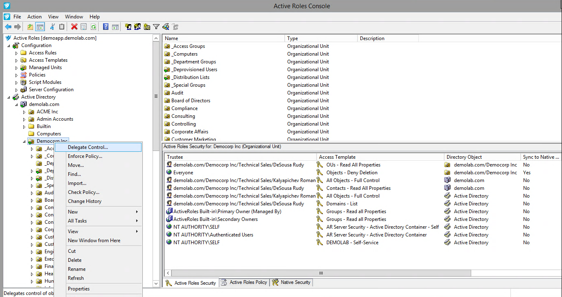Click the New Organizational Unit toolbar icon

coord(147,27)
